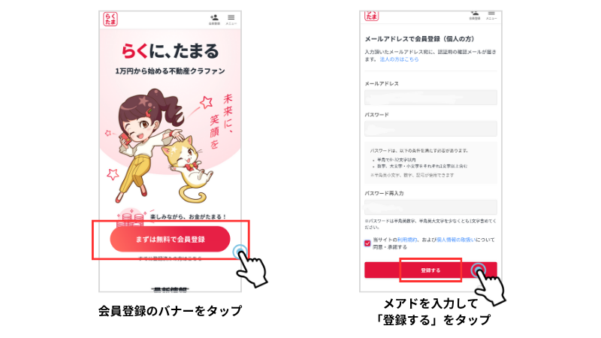Viewport: 601px width, 338px height.
Task: Click the らくたま logo in right phone header
Action: pos(371,16)
